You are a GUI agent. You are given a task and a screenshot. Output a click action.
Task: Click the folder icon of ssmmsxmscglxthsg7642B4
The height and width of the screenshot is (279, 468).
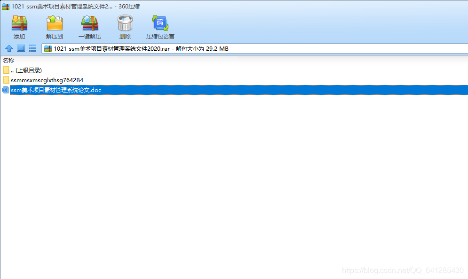pyautogui.click(x=6, y=80)
